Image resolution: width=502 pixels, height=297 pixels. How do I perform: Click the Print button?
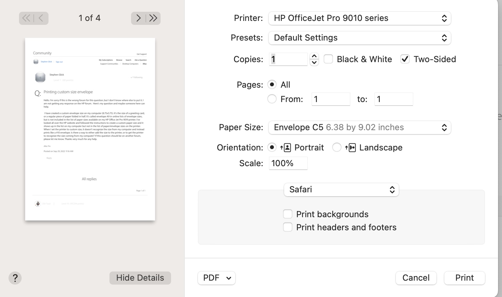click(464, 278)
